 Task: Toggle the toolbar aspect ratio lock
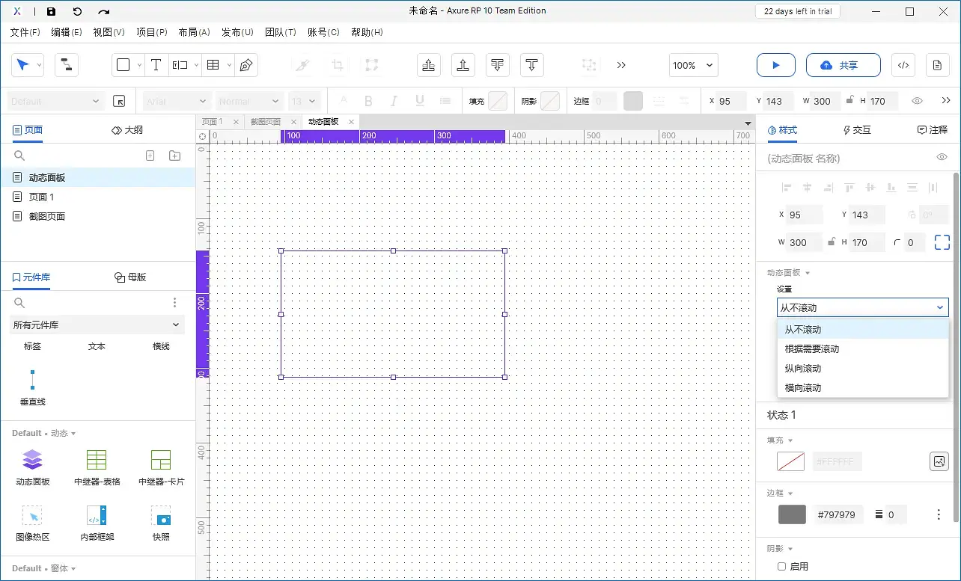coord(849,101)
